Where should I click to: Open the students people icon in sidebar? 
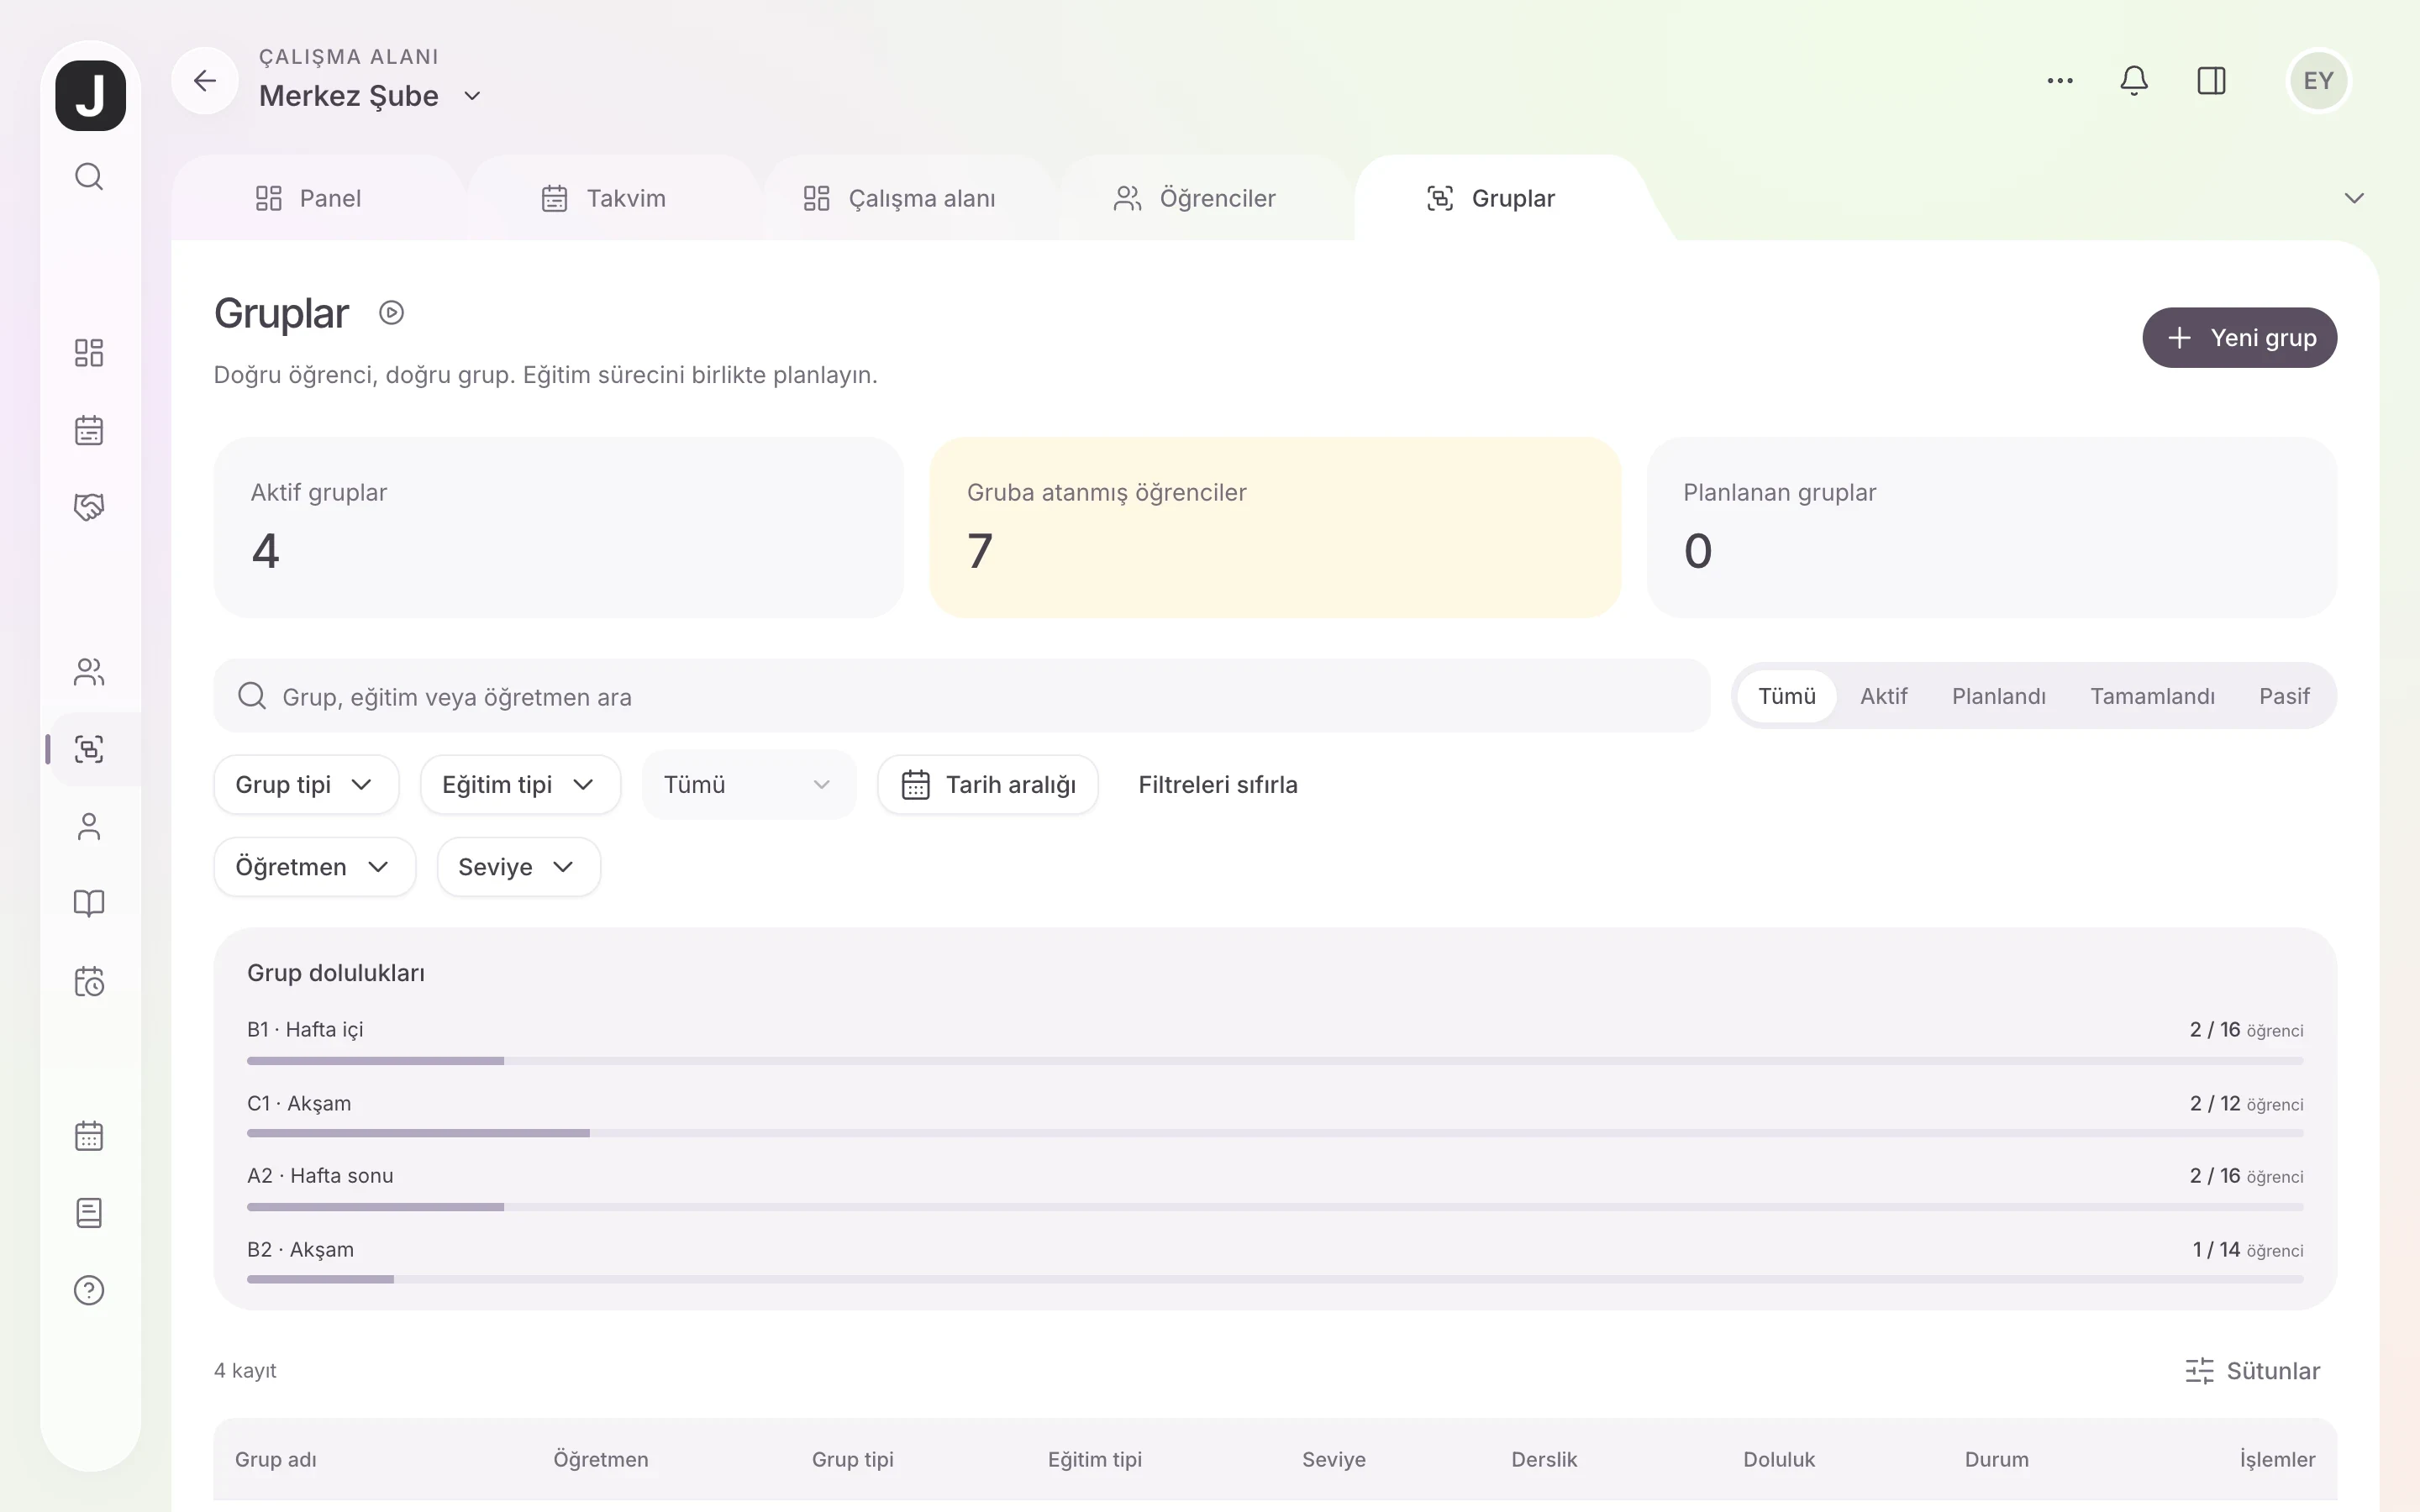[89, 672]
